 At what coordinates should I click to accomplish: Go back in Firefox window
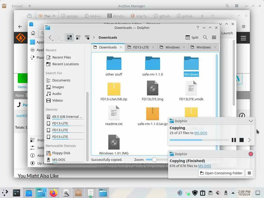coord(20,27)
